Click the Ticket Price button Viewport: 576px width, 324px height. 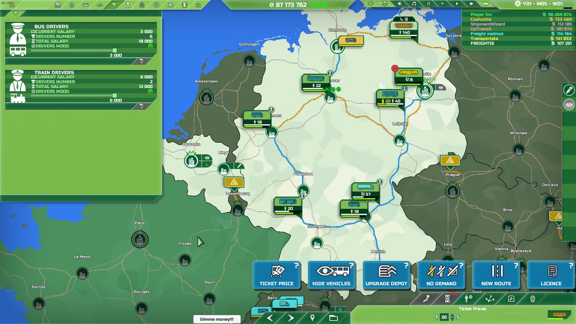[x=276, y=275]
